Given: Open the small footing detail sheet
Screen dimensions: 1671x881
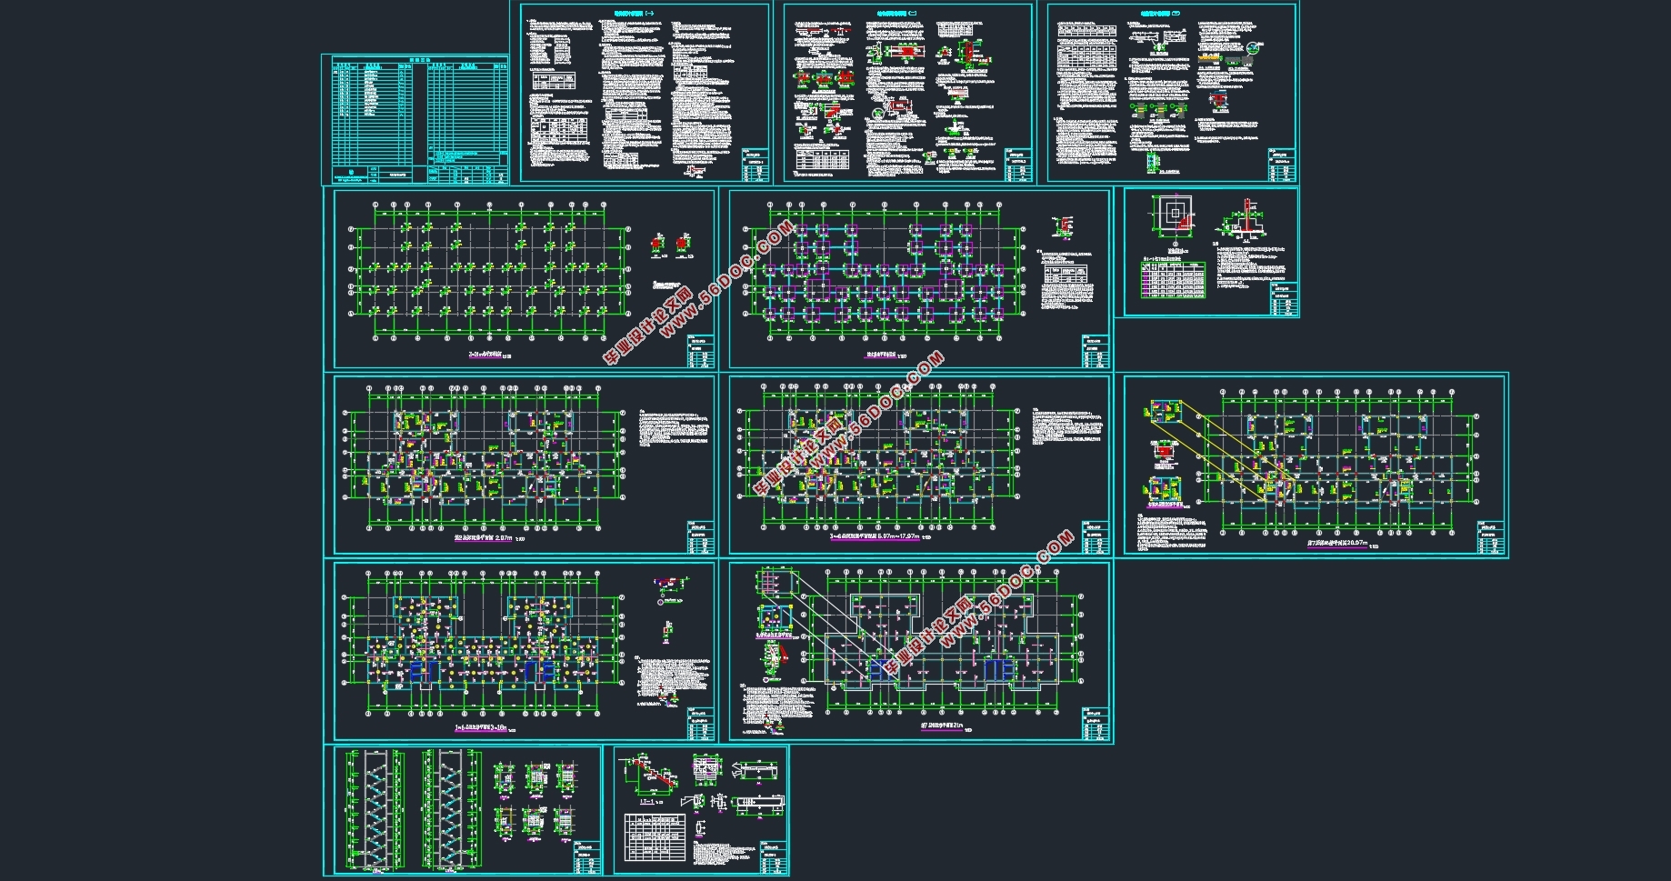Looking at the screenshot, I should [1207, 253].
